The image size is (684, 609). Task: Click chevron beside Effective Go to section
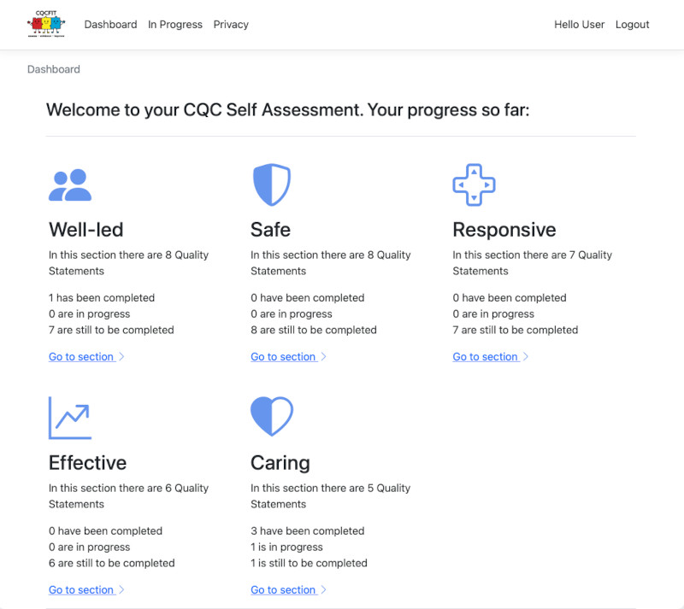click(x=121, y=589)
